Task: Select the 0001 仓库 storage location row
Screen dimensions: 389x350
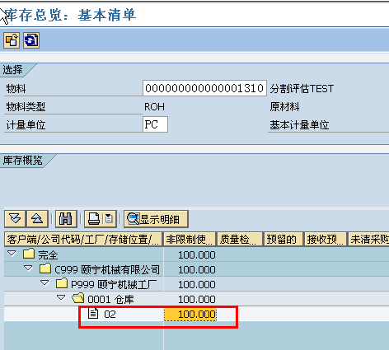Action: click(196, 299)
